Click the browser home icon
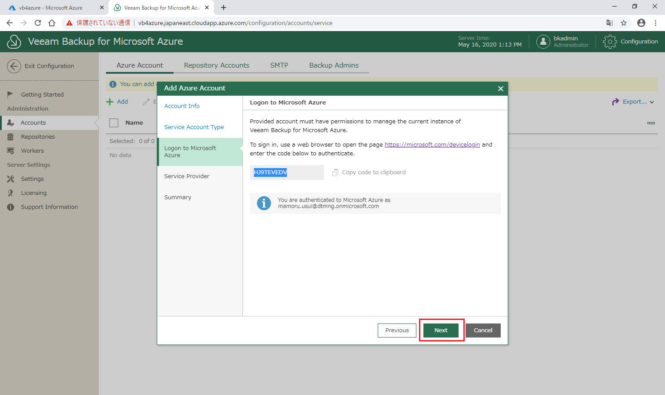 tap(52, 23)
